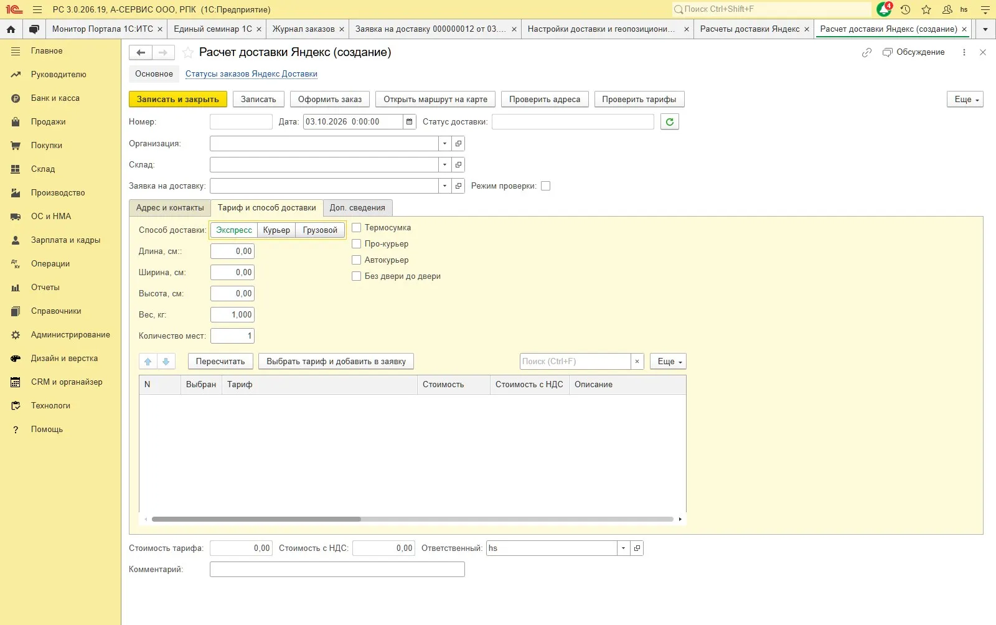996x625 pixels.
Task: Select Грузовой delivery method
Action: (x=320, y=230)
